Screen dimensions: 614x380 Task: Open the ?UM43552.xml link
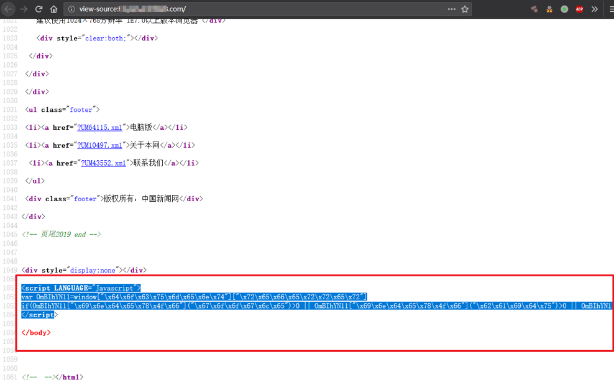click(x=103, y=163)
